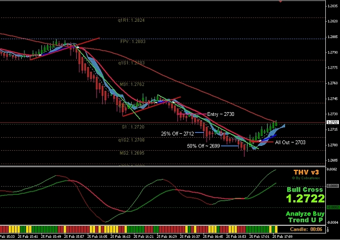The height and width of the screenshot is (240, 340).
Task: Click the 25 Feb 16:29 time label
Action: click(167, 237)
